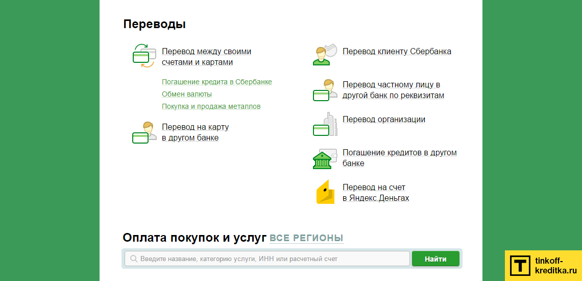Click the magnifier icon in search field
This screenshot has width=582, height=281.
[133, 259]
